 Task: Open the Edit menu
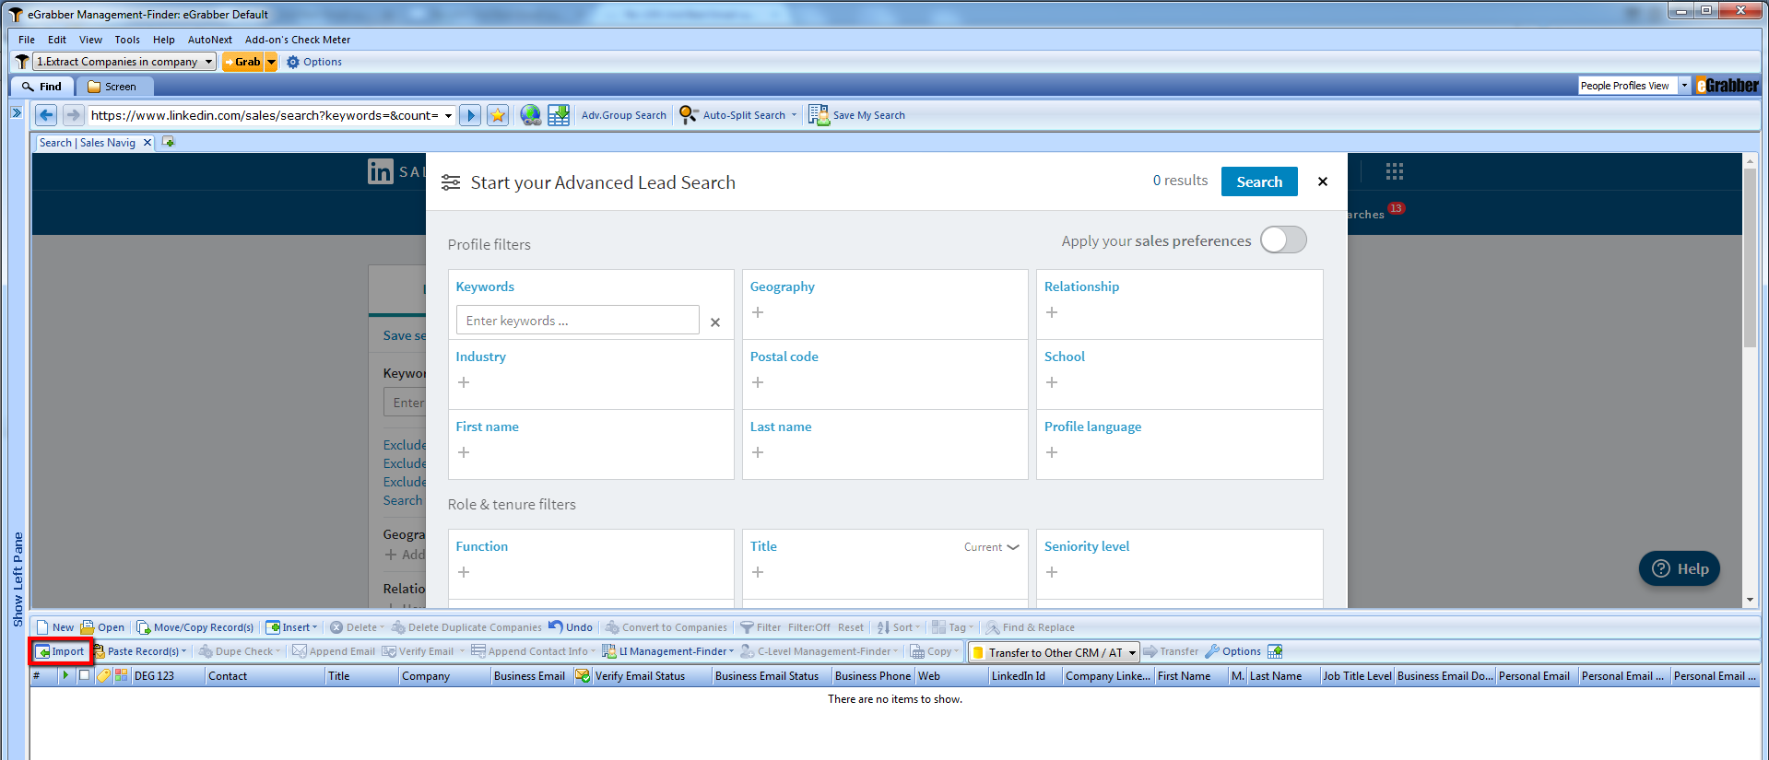click(x=57, y=40)
